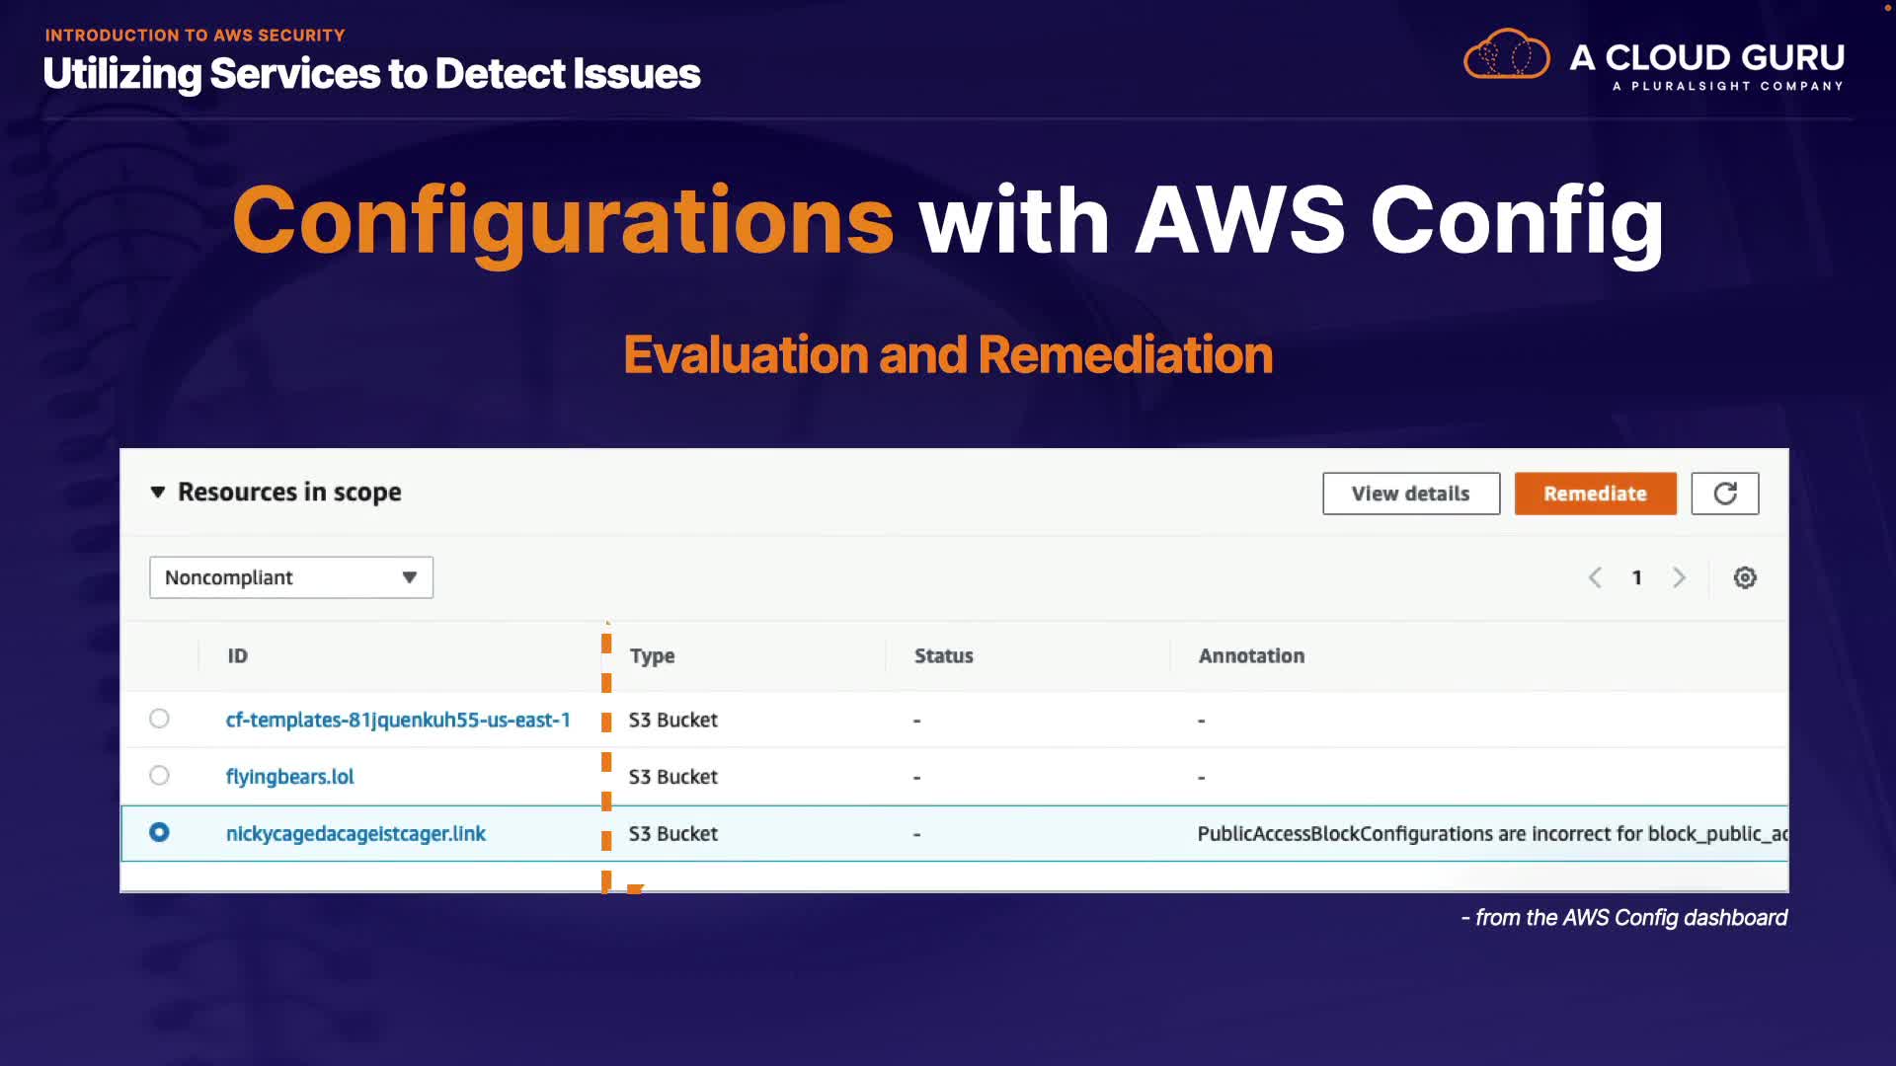Select nickycagedacageistcager.link radio button
Screen dimensions: 1896x1066
(159, 832)
